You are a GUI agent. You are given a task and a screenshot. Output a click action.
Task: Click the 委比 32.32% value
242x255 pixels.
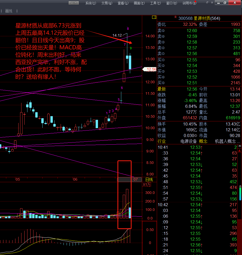(190, 24)
